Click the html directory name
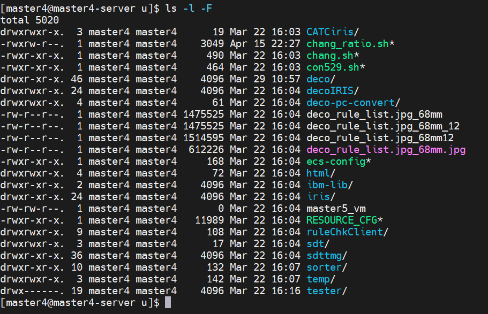Screen dimensions: 488x314 click(x=318, y=173)
